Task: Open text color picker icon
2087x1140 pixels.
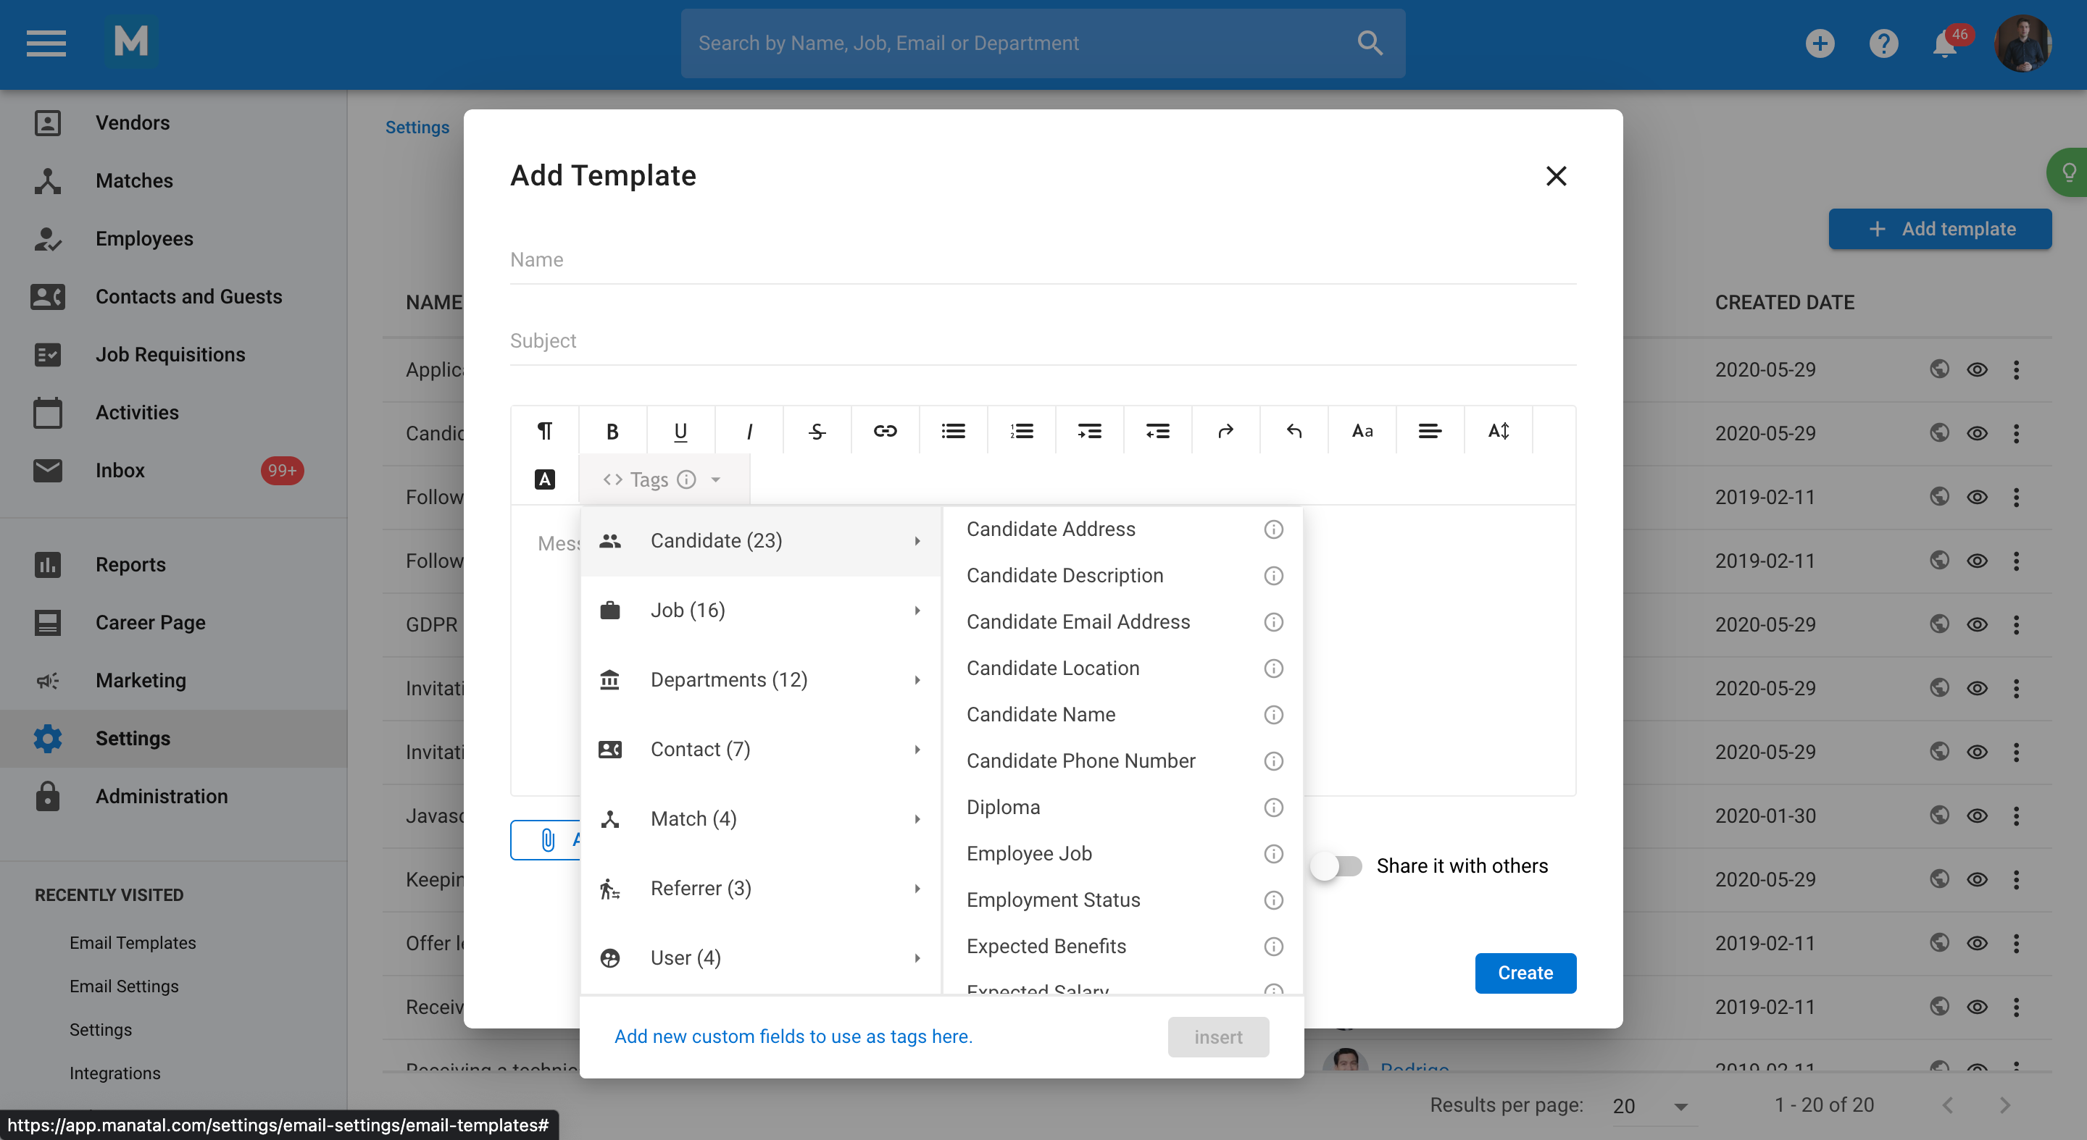Action: click(x=544, y=479)
